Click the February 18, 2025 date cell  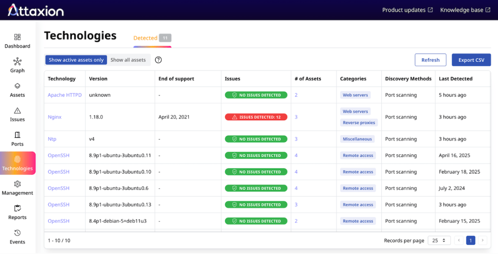(x=459, y=172)
